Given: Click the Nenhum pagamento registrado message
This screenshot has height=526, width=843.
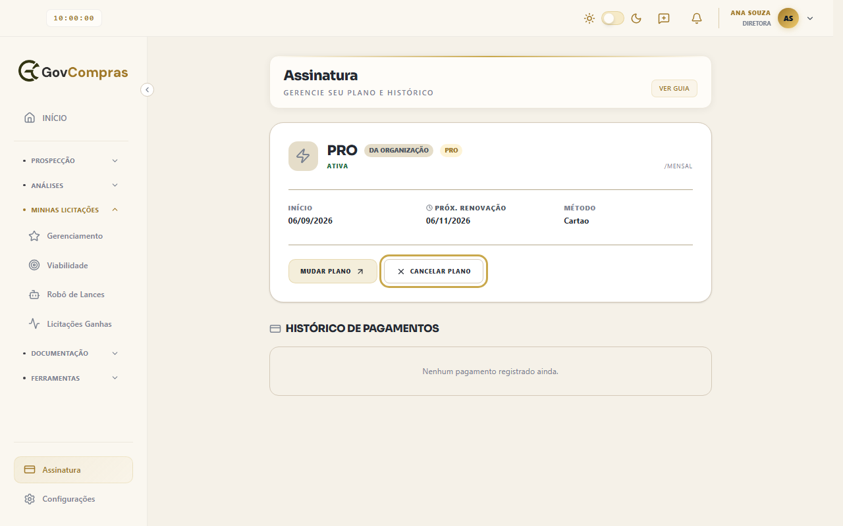Looking at the screenshot, I should point(491,371).
